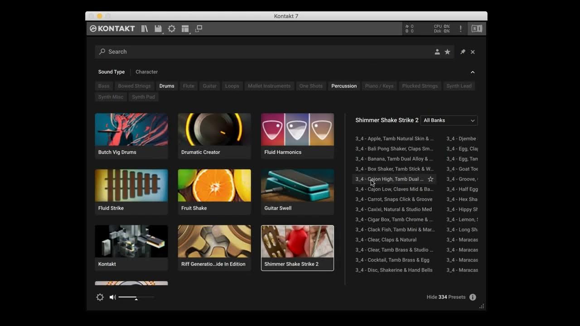This screenshot has width=580, height=326.
Task: Switch to the Character tab
Action: (x=146, y=72)
